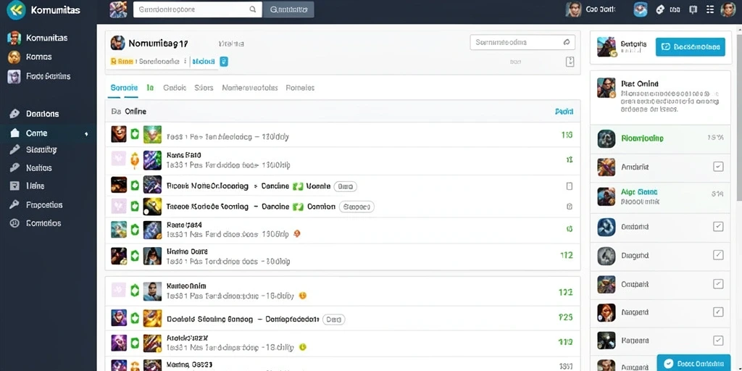The height and width of the screenshot is (371, 742).
Task: Select the Nans Ba10 row title
Action: 184,155
